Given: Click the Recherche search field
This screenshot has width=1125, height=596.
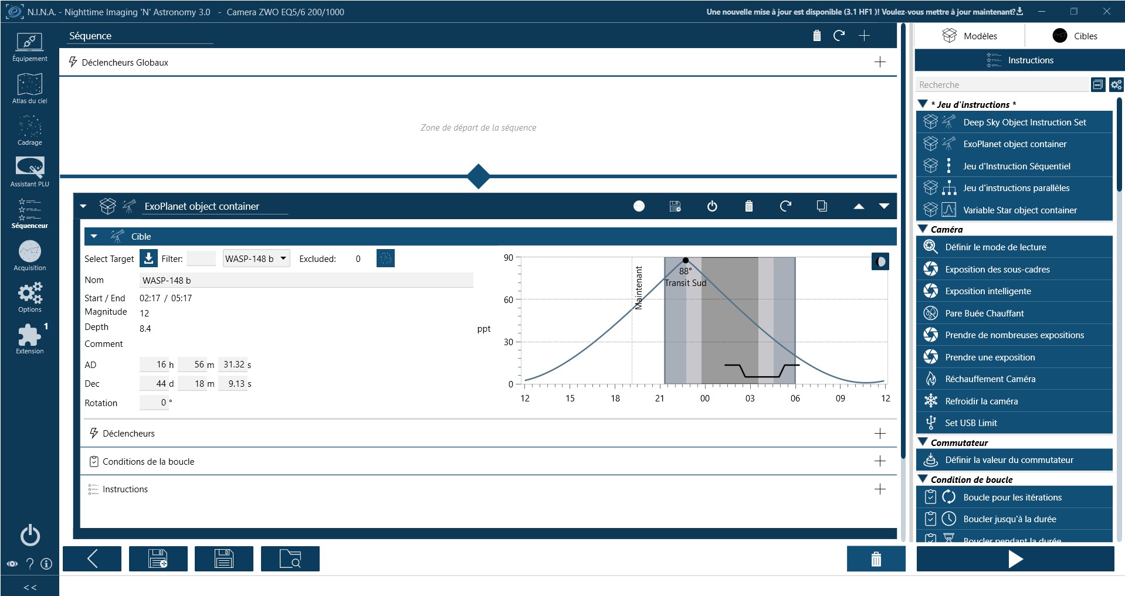Looking at the screenshot, I should click(x=1001, y=85).
